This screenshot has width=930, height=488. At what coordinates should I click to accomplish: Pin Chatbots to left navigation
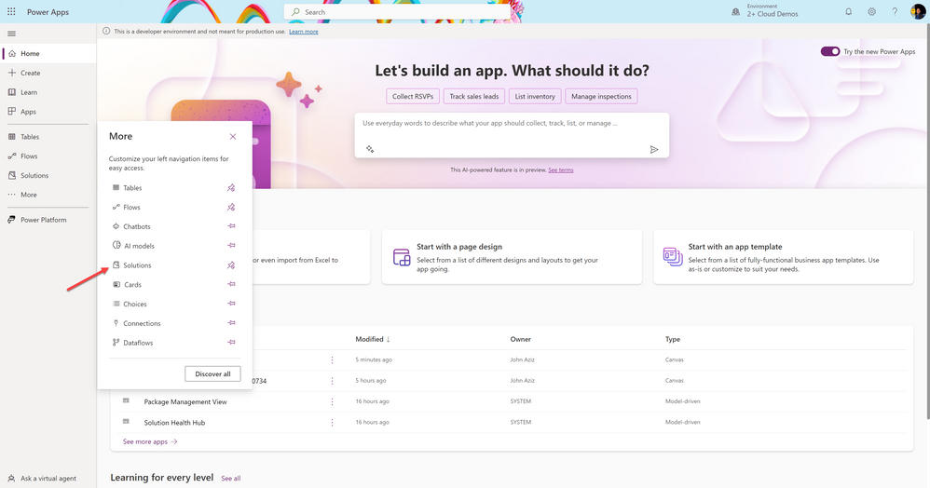coord(231,226)
